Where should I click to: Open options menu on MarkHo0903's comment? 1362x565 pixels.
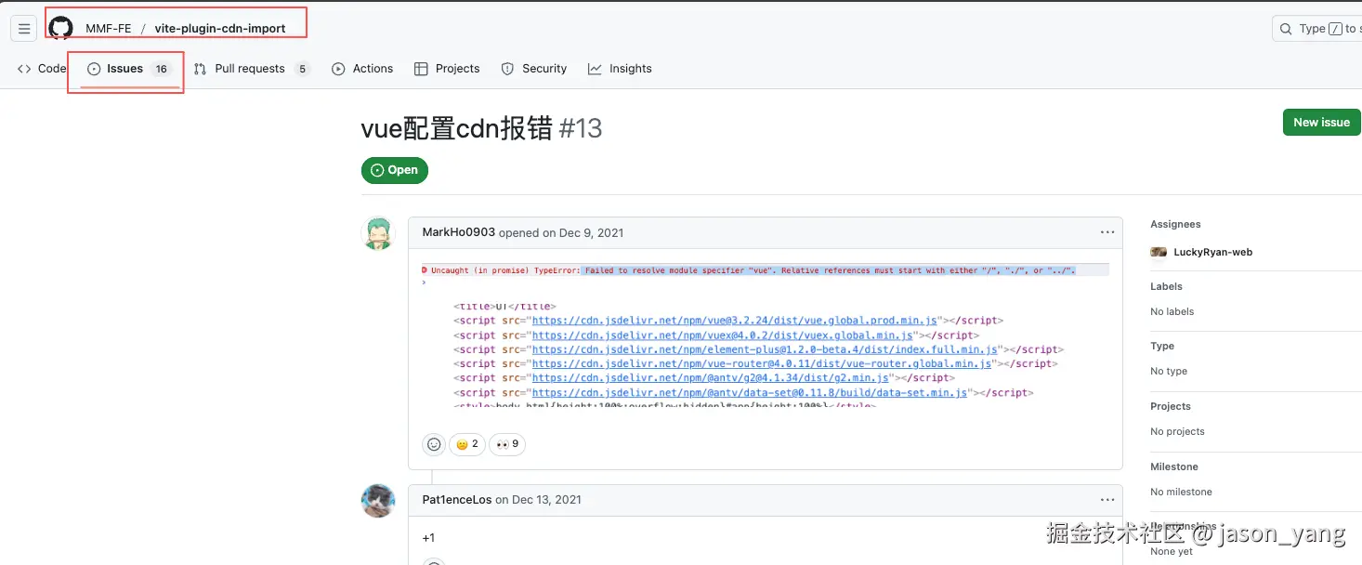[x=1107, y=232]
